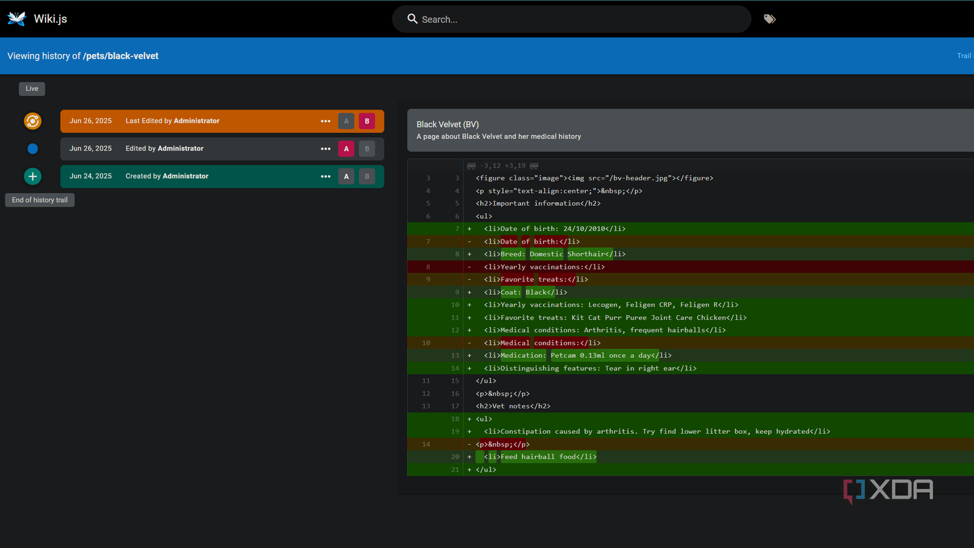Click the blue dot timeline marker
This screenshot has width=974, height=548.
coord(32,149)
